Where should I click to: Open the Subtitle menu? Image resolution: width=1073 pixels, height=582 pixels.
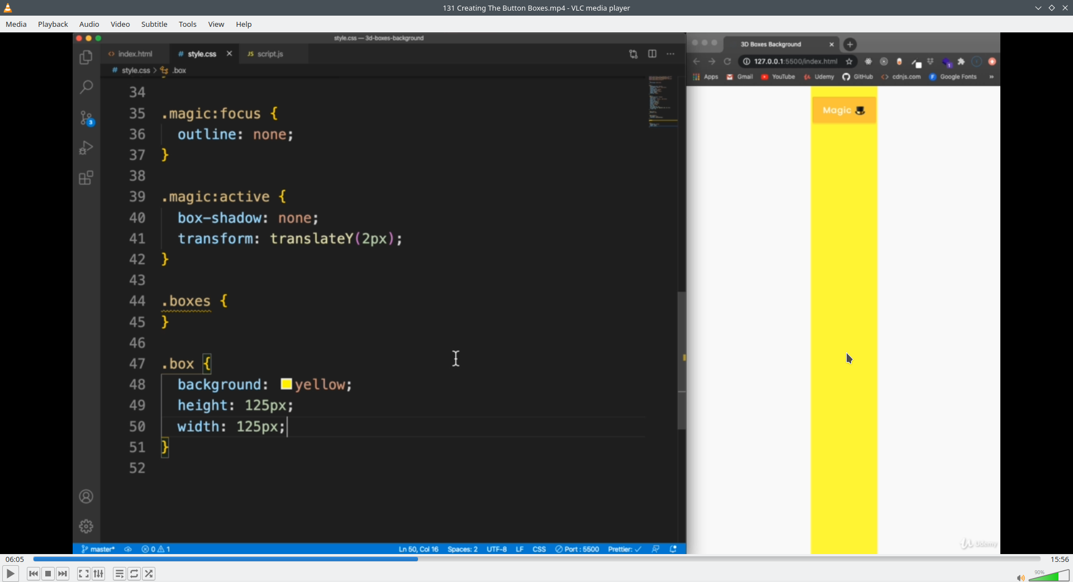[154, 24]
